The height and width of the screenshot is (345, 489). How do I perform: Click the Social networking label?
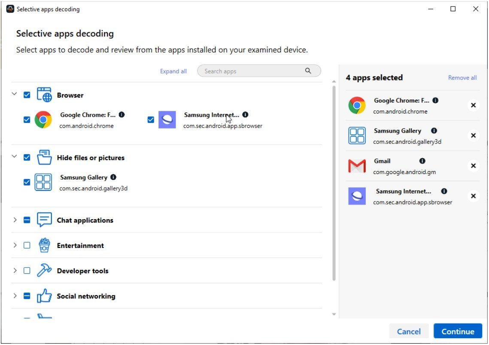click(86, 296)
